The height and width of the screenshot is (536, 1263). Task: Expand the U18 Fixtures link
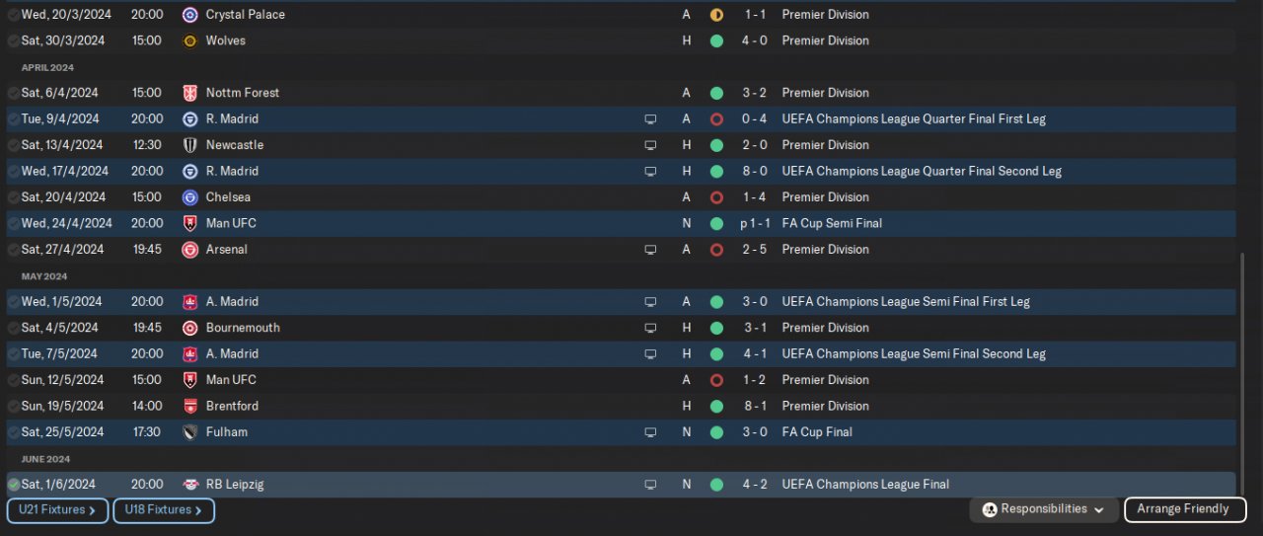coord(164,510)
